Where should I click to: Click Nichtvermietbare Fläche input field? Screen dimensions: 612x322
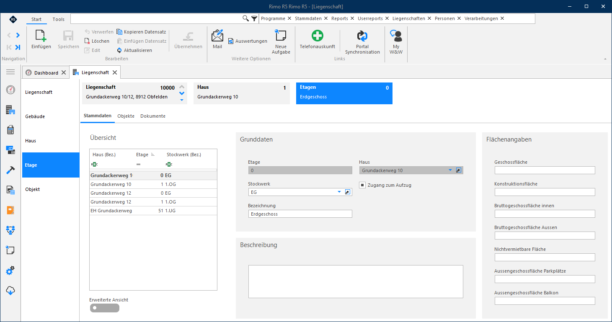[x=545, y=258]
